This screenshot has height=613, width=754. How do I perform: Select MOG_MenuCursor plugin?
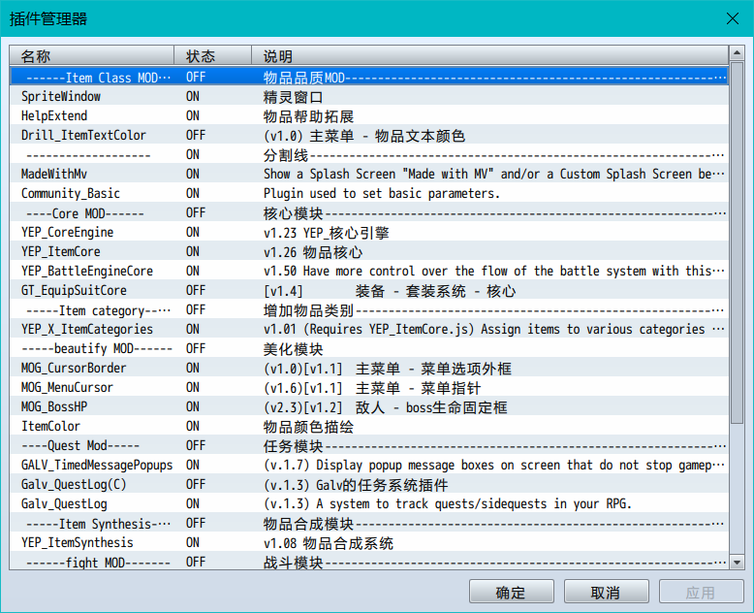pyautogui.click(x=368, y=387)
